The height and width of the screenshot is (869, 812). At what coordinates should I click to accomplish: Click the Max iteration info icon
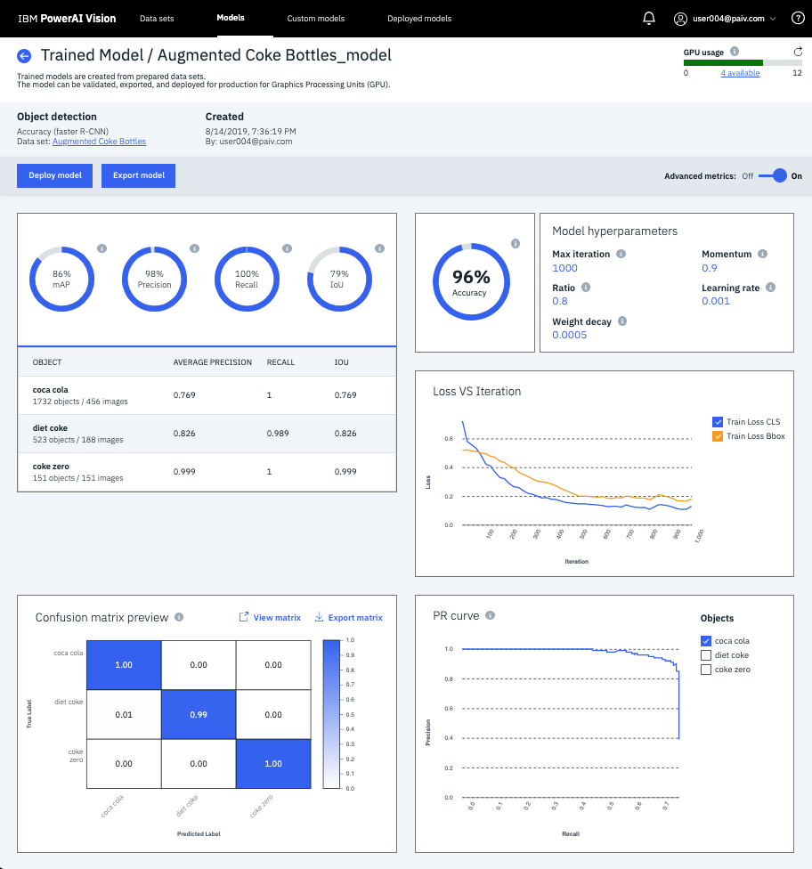621,254
